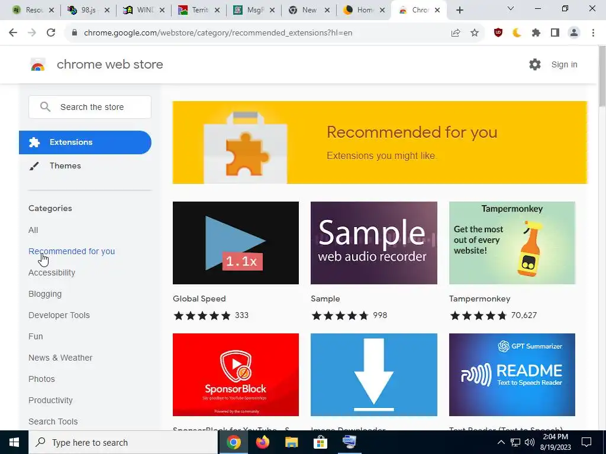Open the Extensions puzzle piece menu

pos(536,33)
